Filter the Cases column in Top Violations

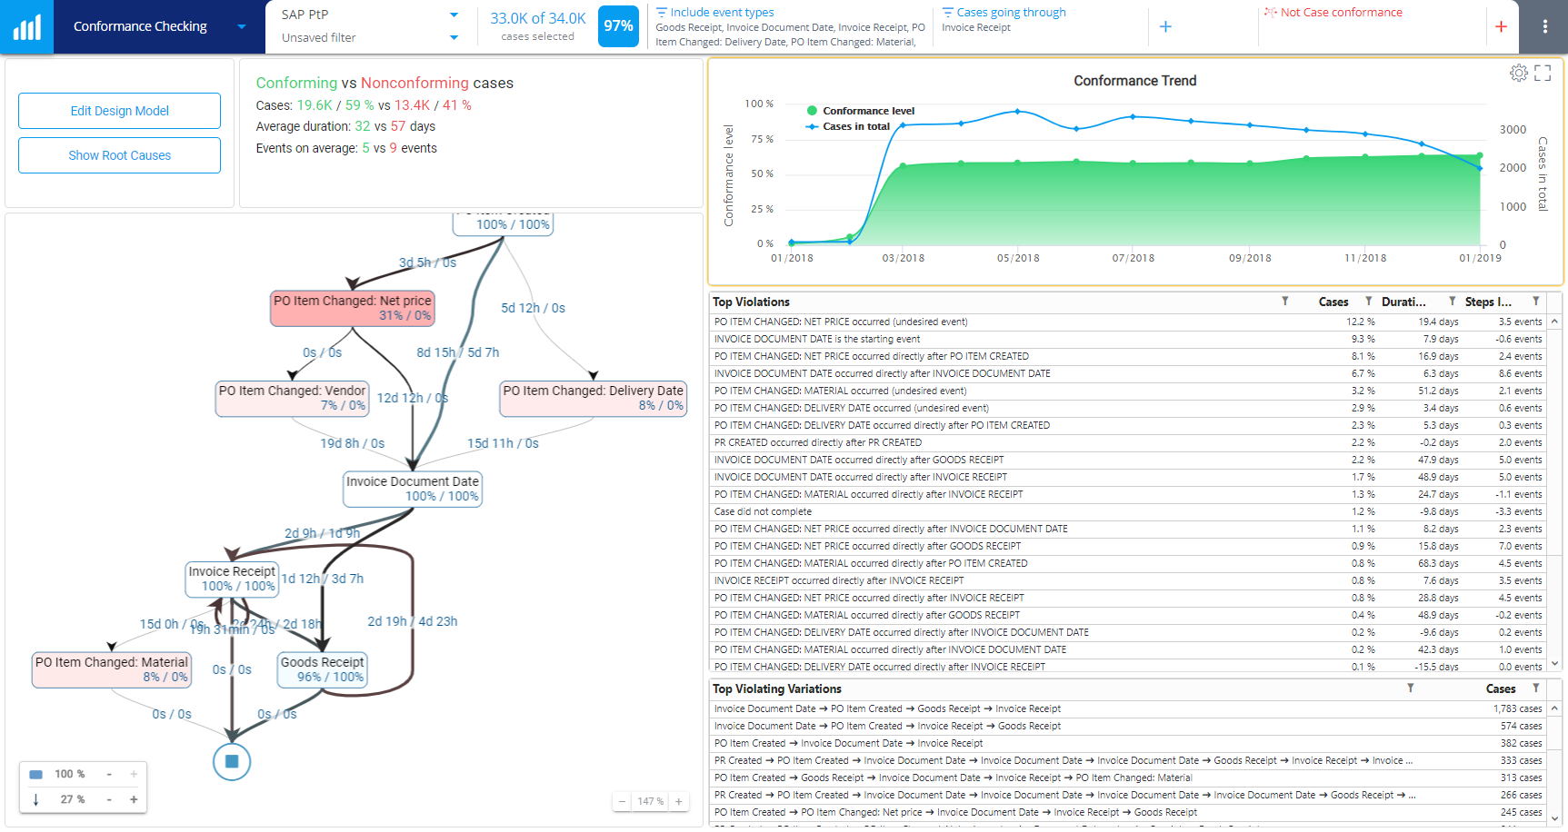point(1368,301)
